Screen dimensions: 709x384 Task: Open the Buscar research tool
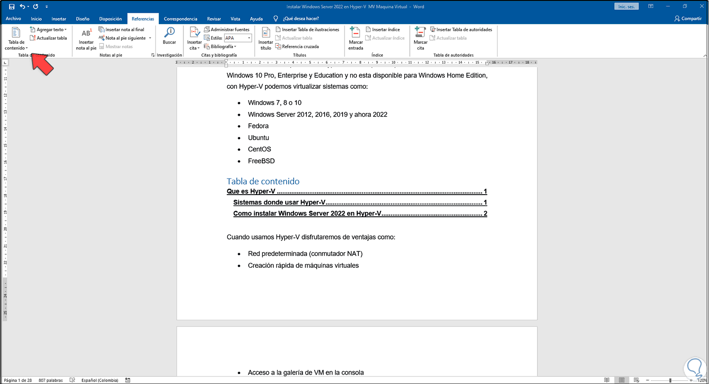pos(169,36)
